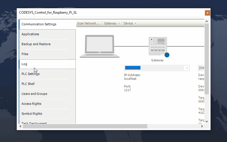Show the PLC Settings tab
Viewport: 227px width, 142px height.
(31, 74)
